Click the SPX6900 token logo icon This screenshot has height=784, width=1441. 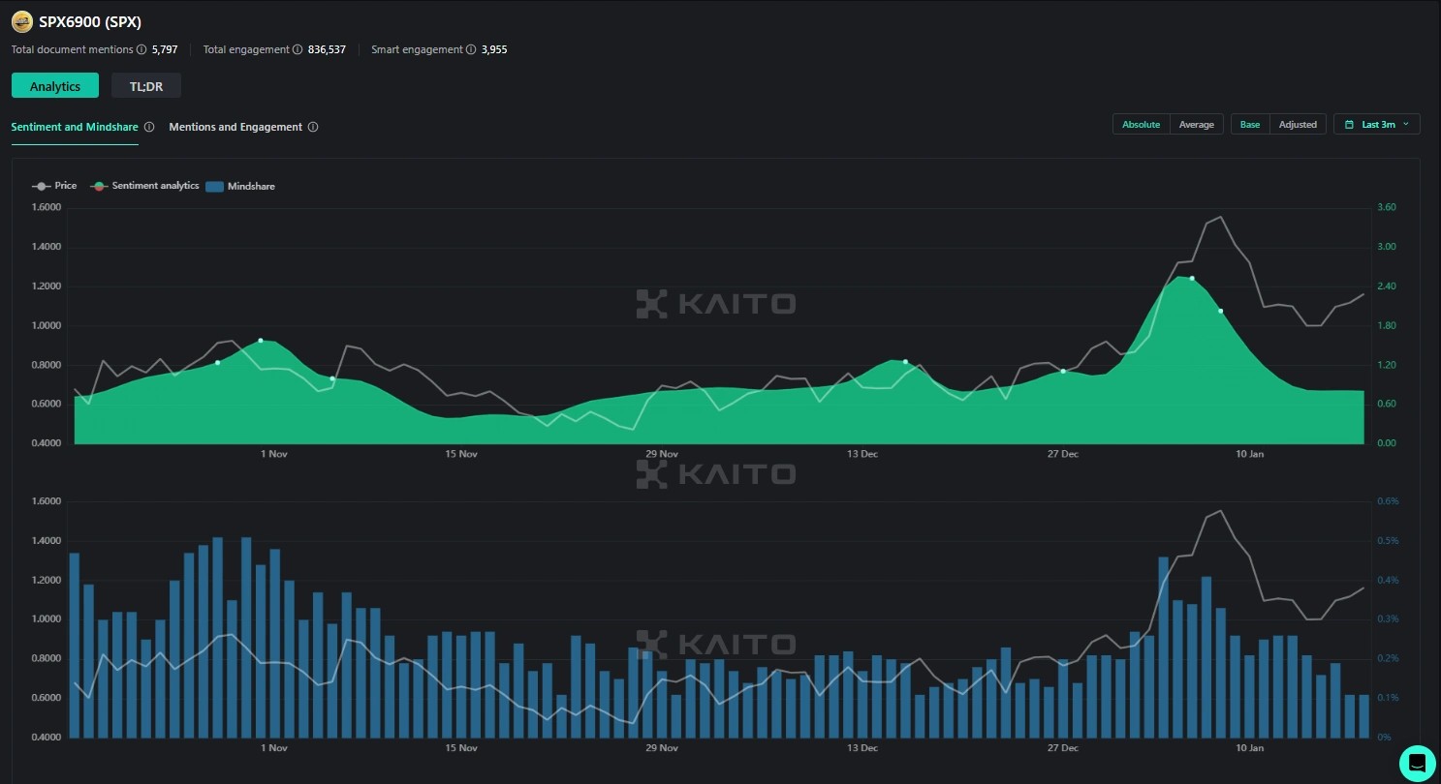click(21, 21)
